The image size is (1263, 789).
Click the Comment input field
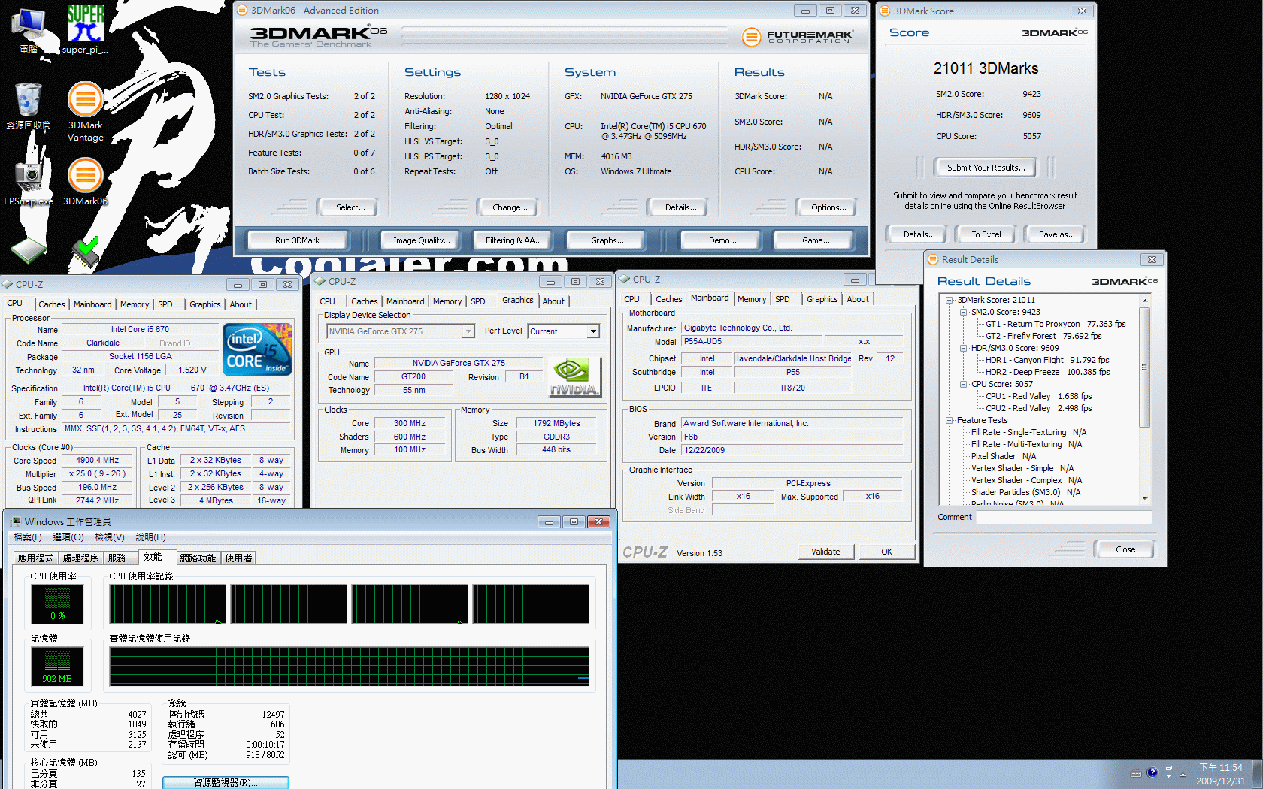pos(1063,517)
